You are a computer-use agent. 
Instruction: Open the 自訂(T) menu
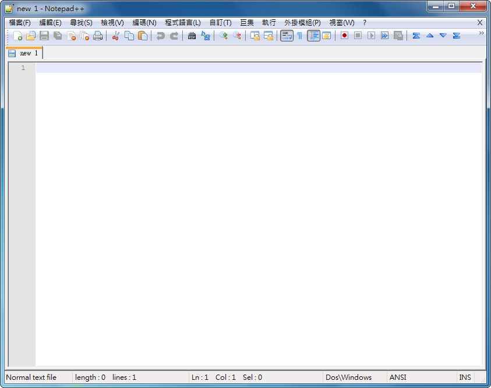coord(220,23)
